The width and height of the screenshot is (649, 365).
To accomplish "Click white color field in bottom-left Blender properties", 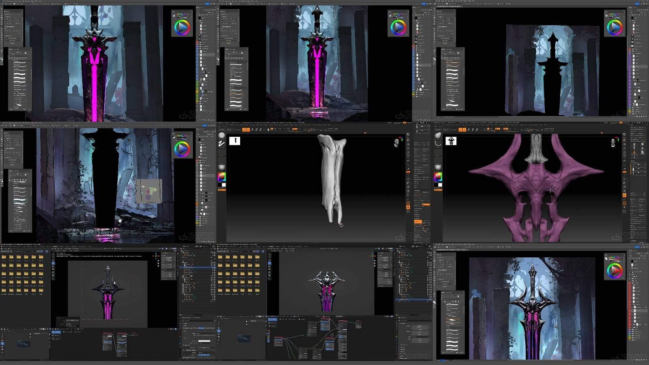I will click(x=204, y=341).
